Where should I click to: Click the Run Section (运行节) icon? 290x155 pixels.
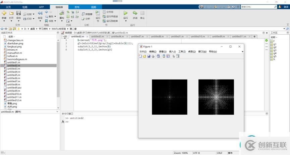[98, 13]
